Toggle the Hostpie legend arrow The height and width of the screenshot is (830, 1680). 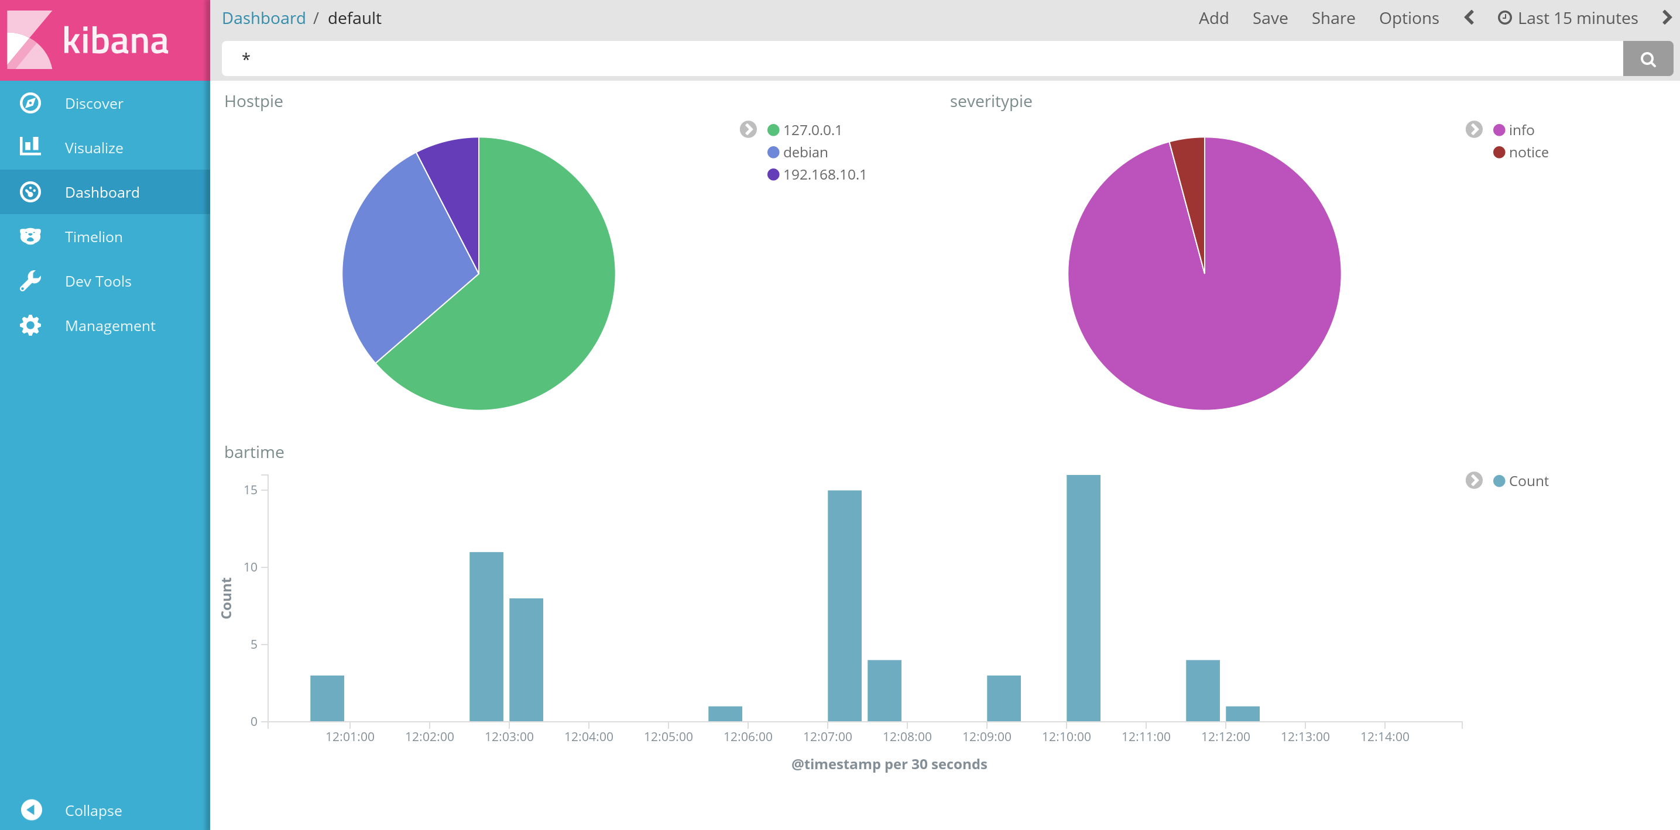(x=748, y=130)
